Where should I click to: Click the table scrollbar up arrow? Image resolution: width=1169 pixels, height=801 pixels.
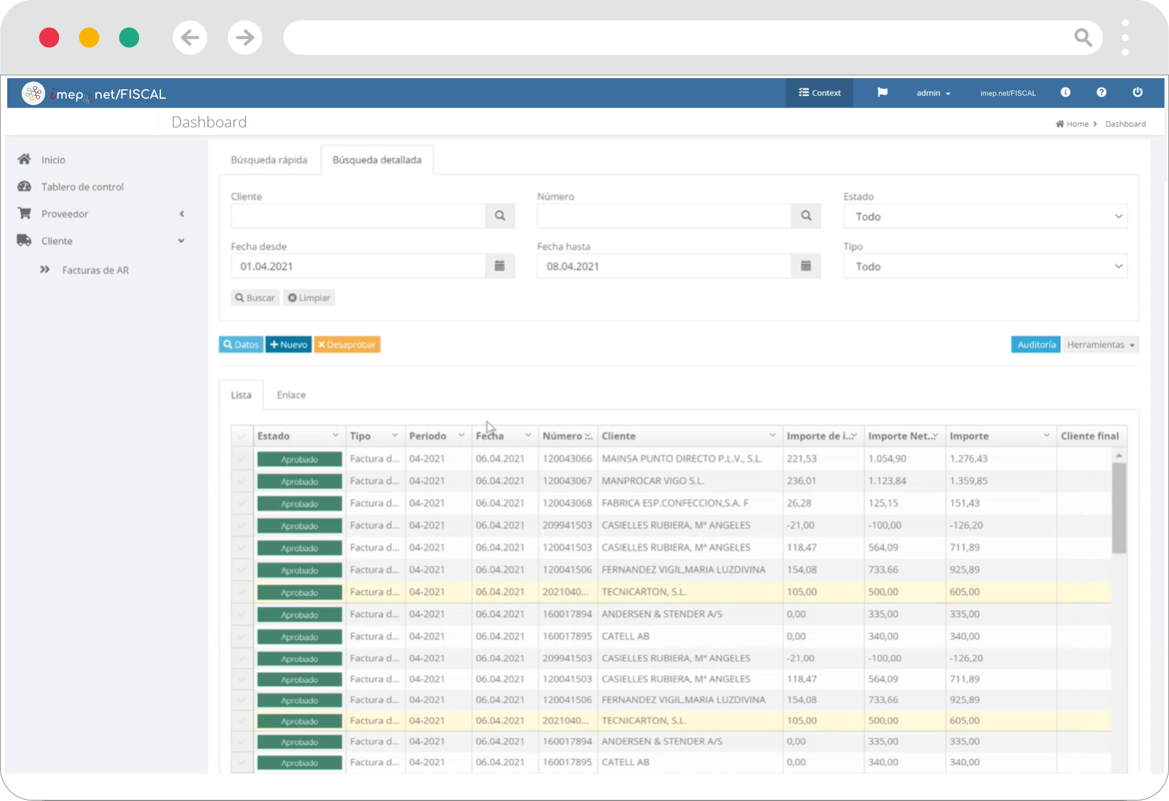(x=1119, y=455)
